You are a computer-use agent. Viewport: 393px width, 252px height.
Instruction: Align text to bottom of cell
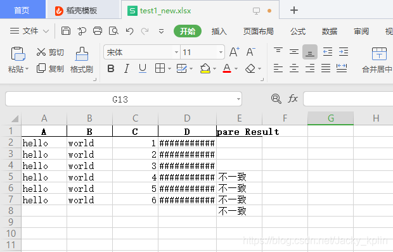(310, 52)
